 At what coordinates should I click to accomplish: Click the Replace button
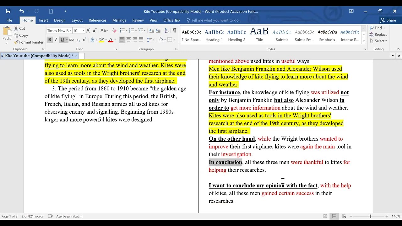click(378, 35)
